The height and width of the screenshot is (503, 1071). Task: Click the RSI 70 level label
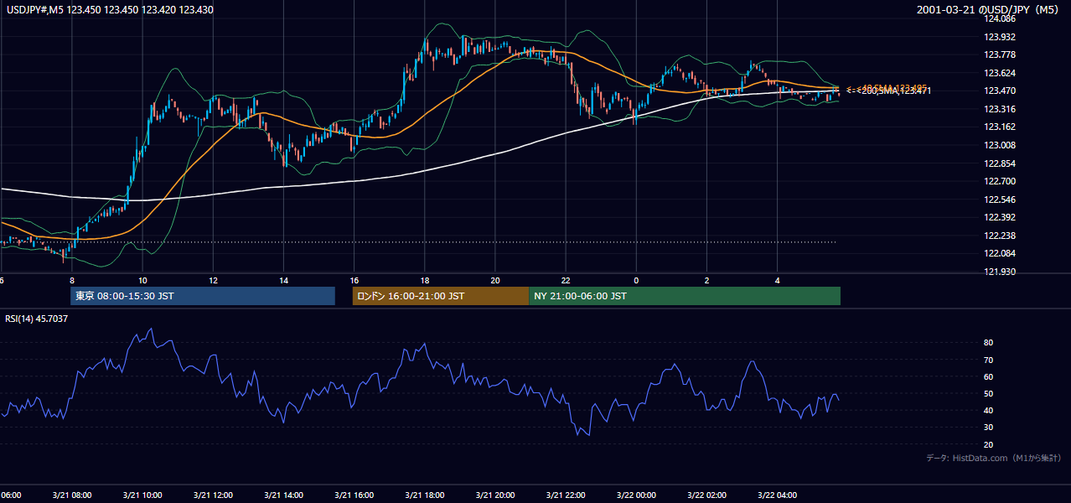click(988, 360)
